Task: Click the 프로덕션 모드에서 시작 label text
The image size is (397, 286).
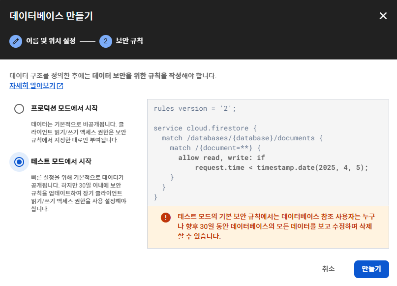Action: [x=64, y=108]
